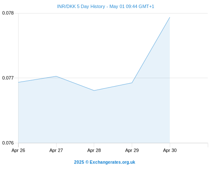Open the Exchangerates.org.uk copyright link

(x=105, y=162)
